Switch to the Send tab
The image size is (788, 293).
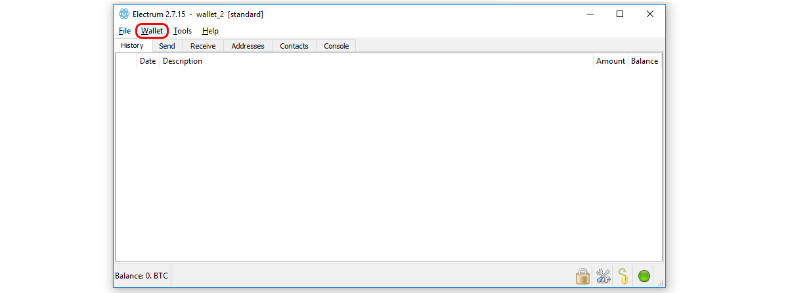pyautogui.click(x=167, y=46)
